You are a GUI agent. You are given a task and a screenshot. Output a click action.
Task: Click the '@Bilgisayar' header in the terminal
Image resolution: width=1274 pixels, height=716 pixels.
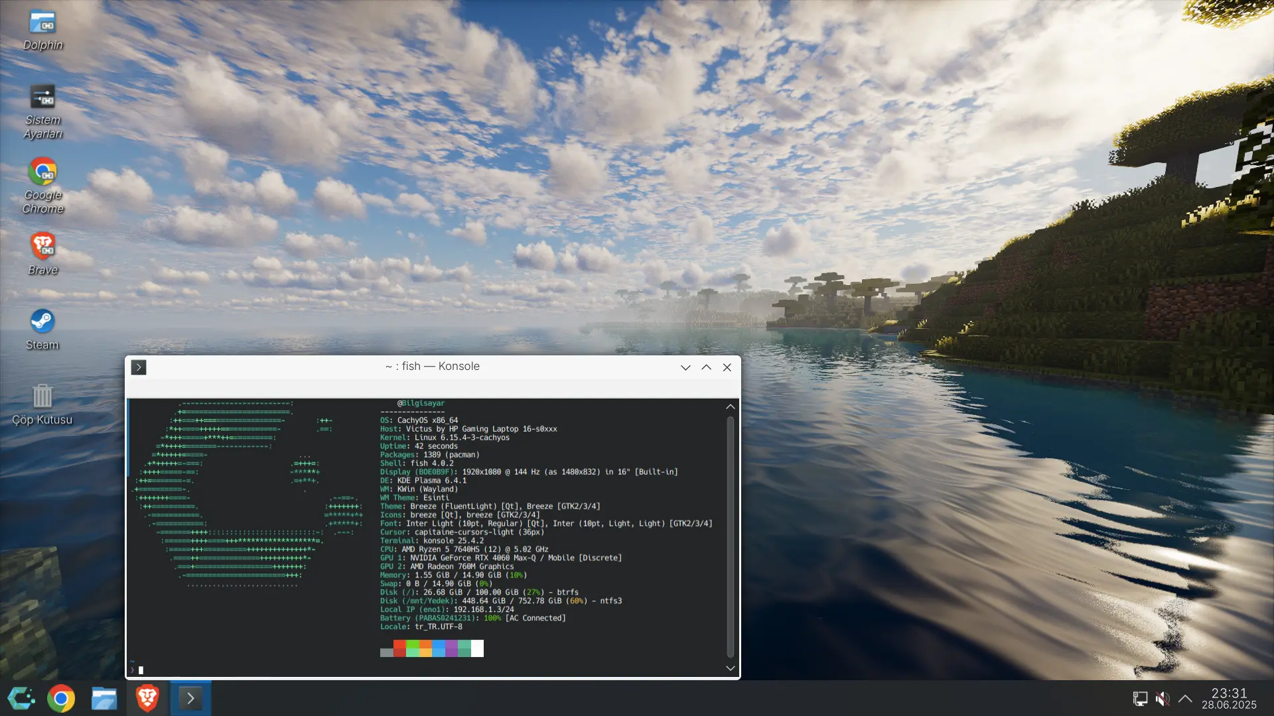click(x=421, y=403)
